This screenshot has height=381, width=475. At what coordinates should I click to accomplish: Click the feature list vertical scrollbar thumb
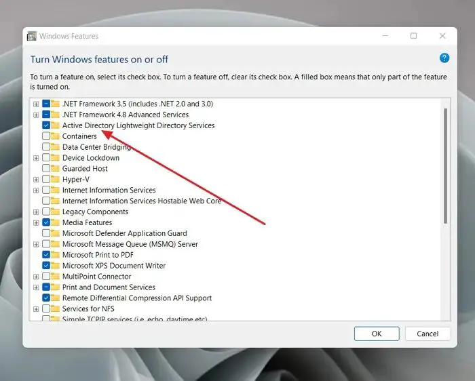[x=445, y=166]
